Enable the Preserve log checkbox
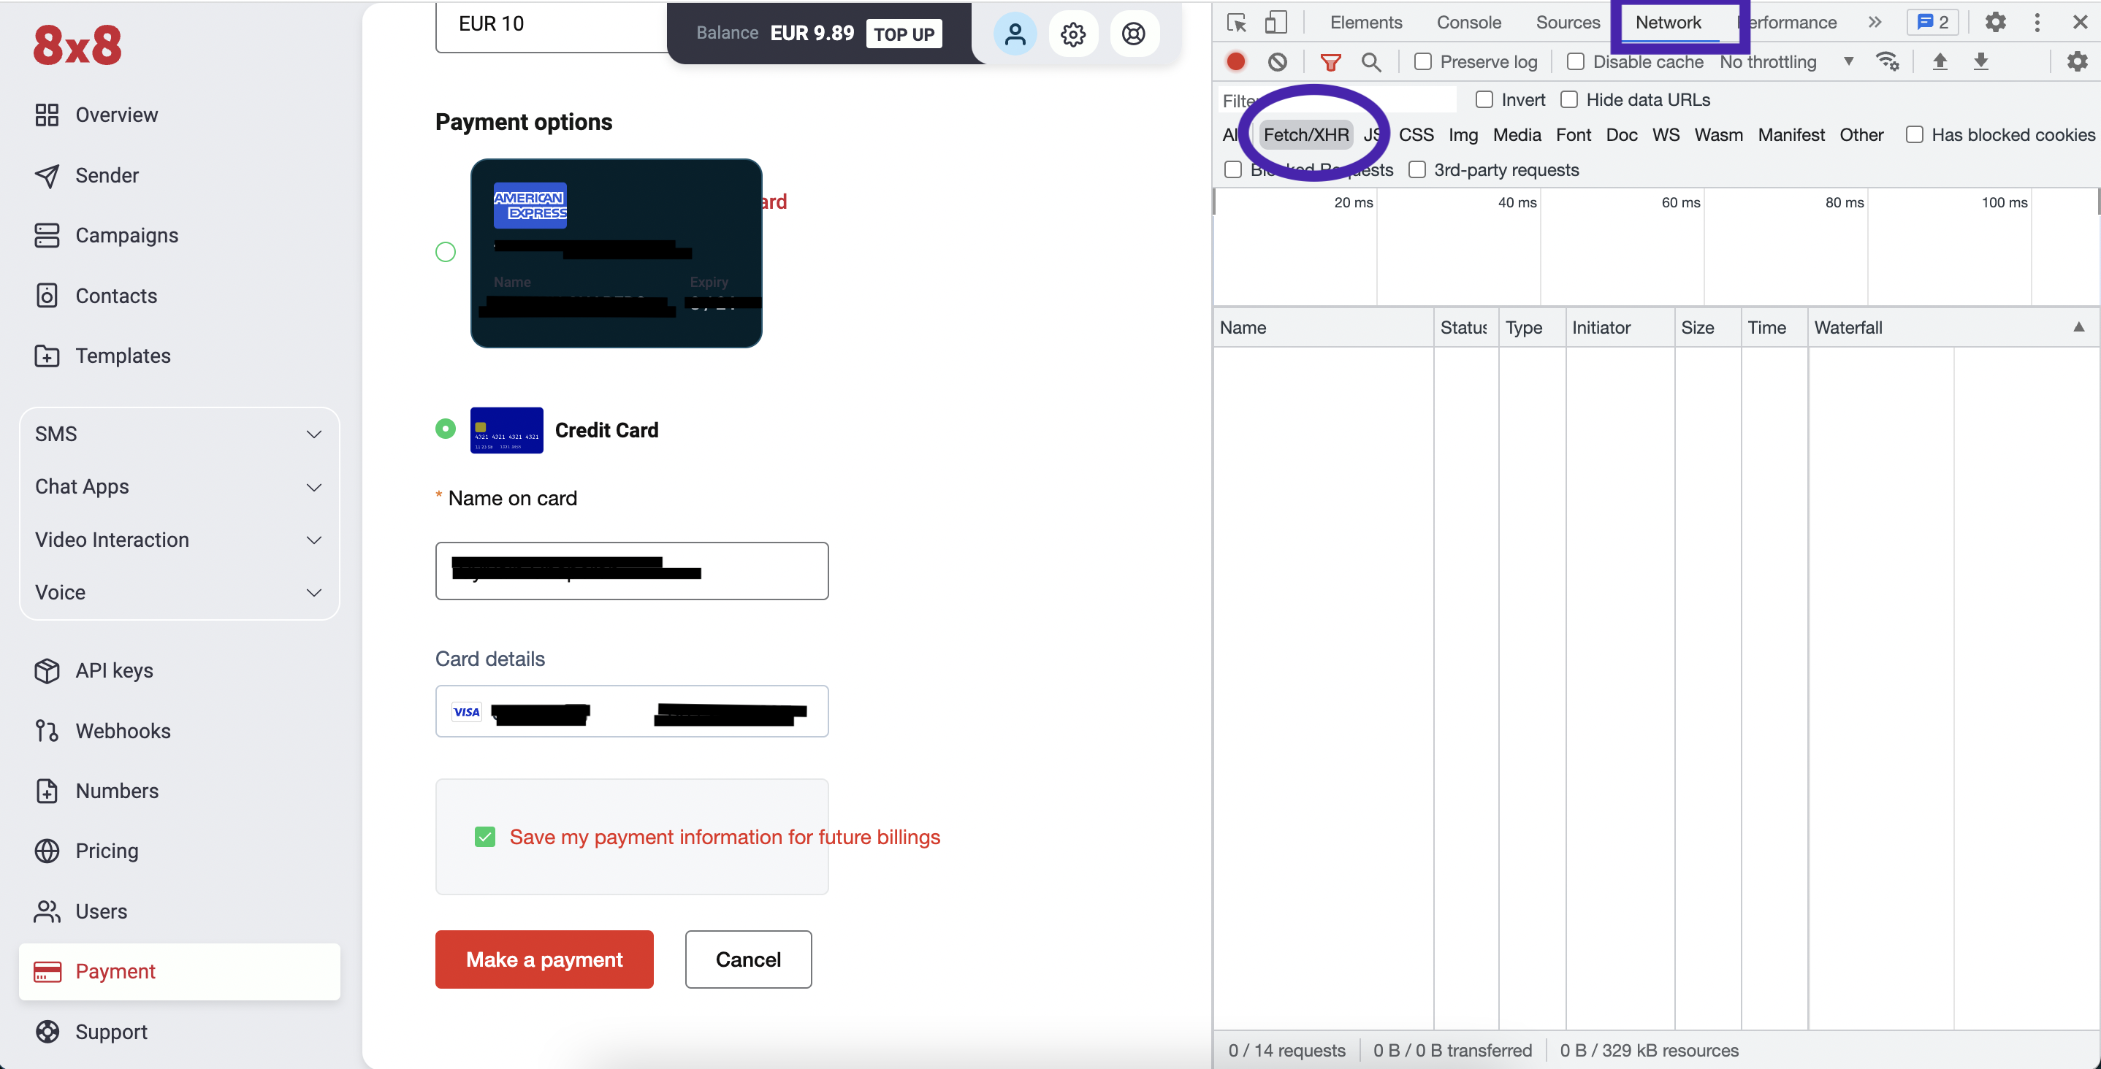 pyautogui.click(x=1422, y=61)
